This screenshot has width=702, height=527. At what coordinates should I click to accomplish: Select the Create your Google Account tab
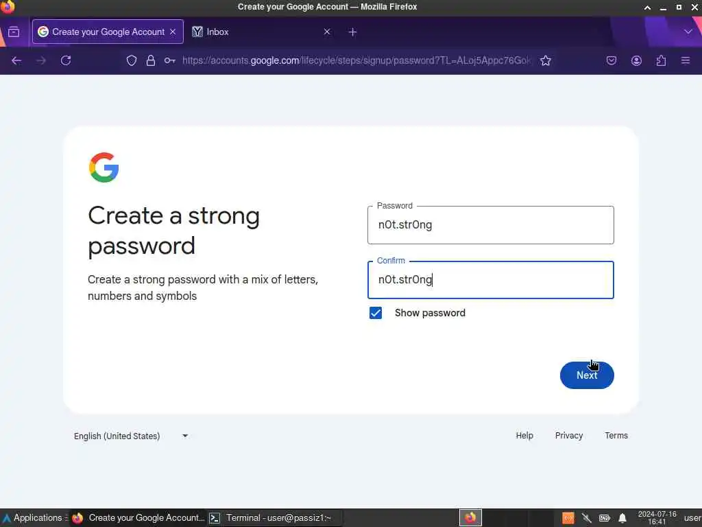click(x=108, y=32)
